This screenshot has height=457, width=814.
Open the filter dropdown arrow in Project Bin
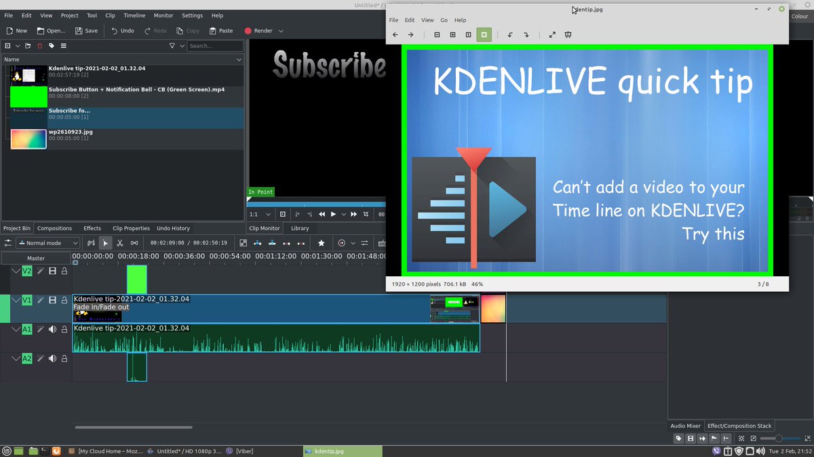coord(181,46)
